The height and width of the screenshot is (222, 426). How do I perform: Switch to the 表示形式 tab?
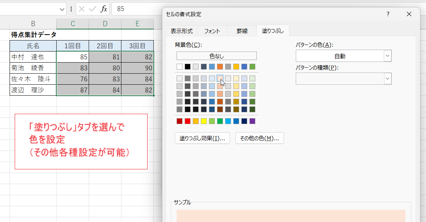coord(181,31)
